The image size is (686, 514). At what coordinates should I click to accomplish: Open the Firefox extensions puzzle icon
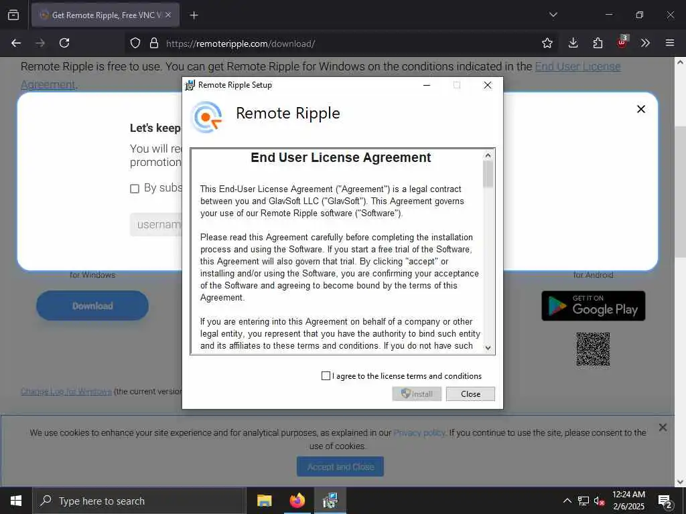click(598, 43)
